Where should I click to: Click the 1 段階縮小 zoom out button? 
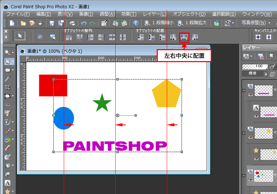159,23
